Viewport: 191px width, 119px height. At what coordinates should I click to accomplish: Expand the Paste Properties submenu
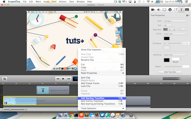[x=102, y=73]
